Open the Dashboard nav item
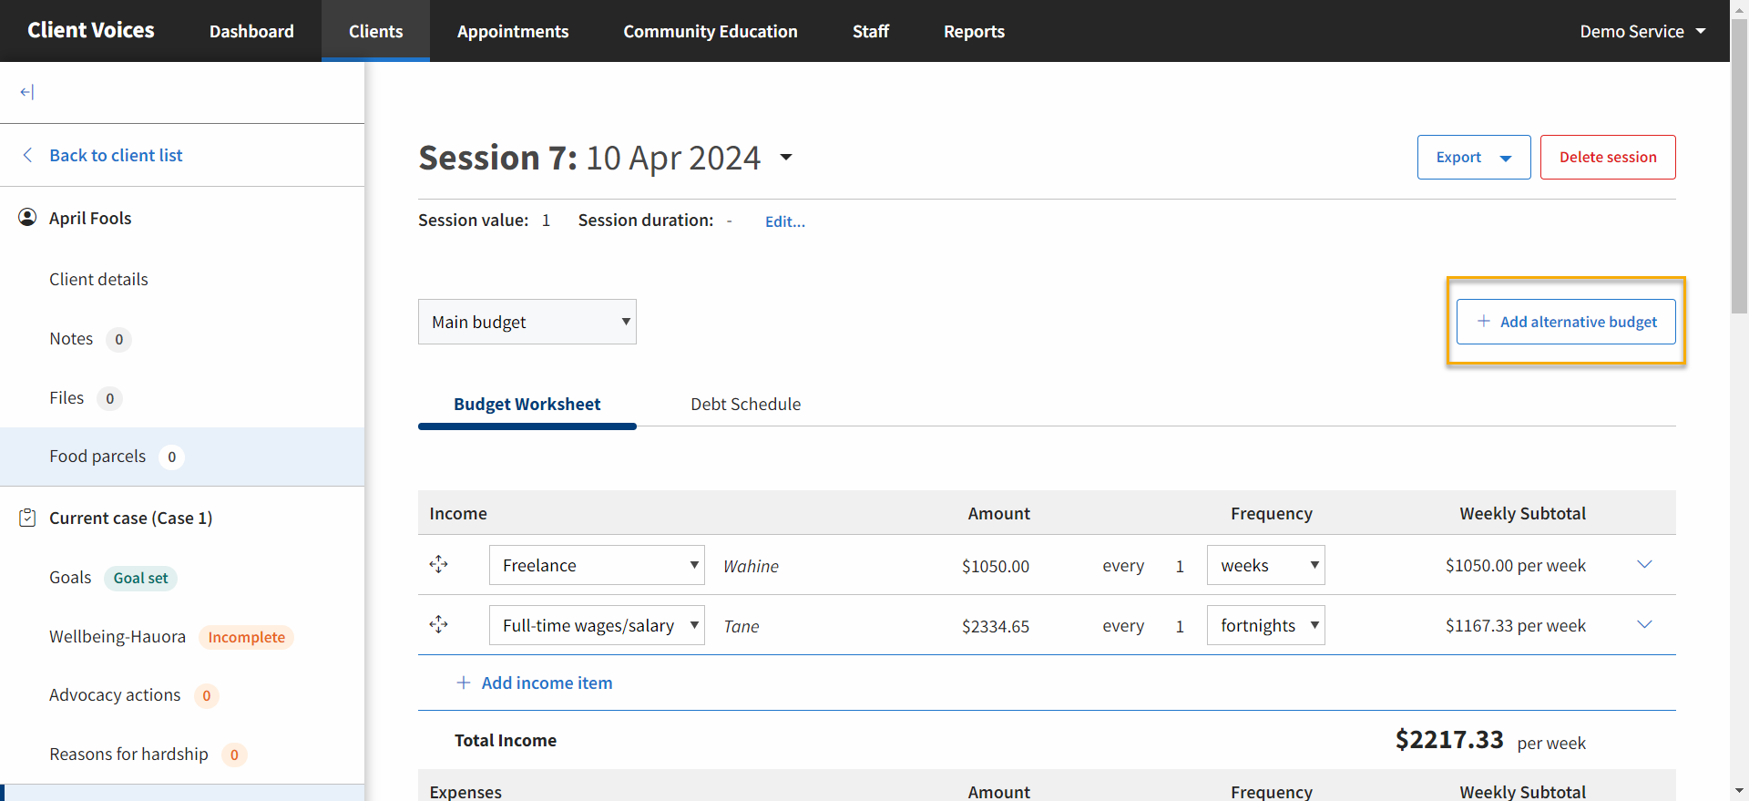The height and width of the screenshot is (801, 1749). click(251, 31)
